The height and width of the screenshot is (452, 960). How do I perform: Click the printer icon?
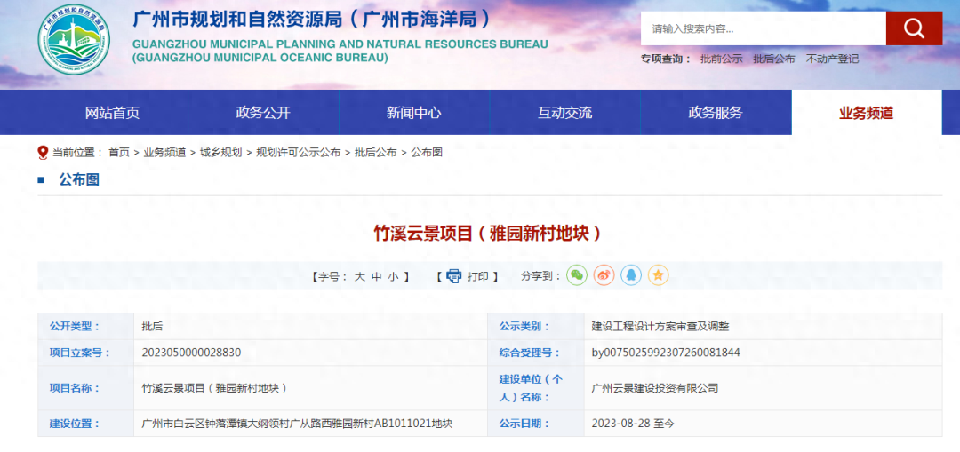click(x=453, y=276)
